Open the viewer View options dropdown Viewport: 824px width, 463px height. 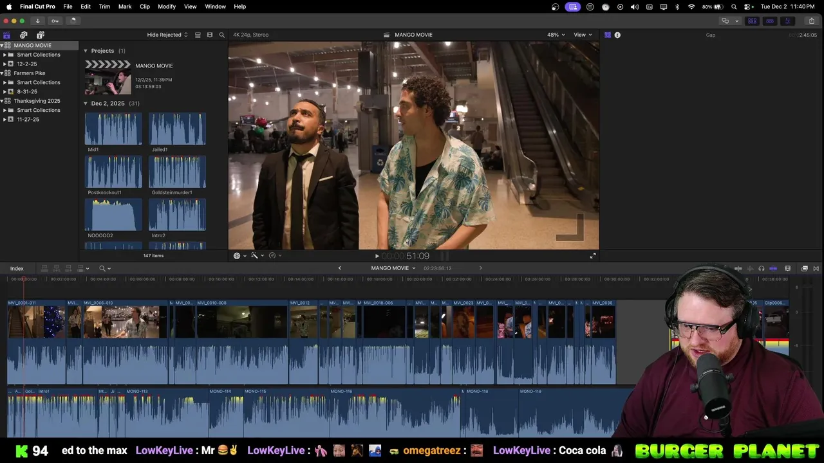tap(583, 35)
